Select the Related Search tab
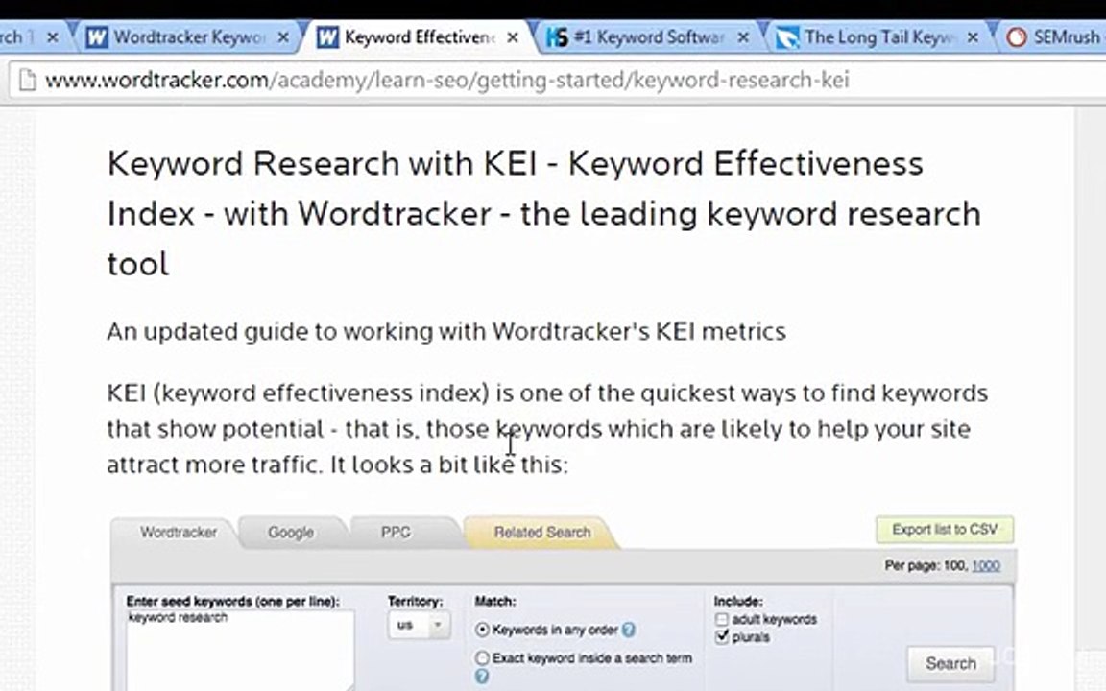Image resolution: width=1106 pixels, height=691 pixels. pyautogui.click(x=541, y=533)
